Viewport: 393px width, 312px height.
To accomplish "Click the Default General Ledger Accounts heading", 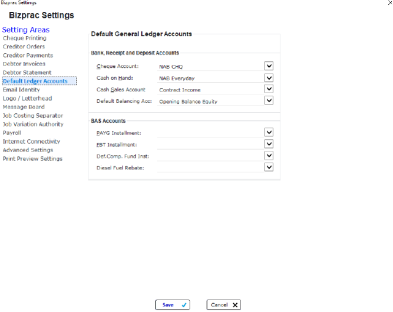I will (141, 34).
